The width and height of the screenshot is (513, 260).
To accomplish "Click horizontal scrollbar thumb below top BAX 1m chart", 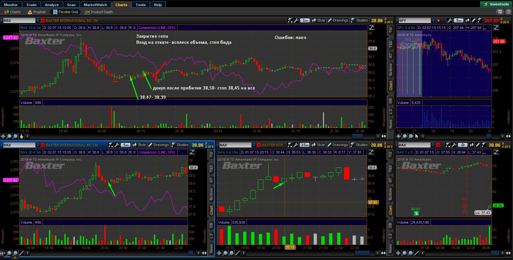I will (358, 136).
